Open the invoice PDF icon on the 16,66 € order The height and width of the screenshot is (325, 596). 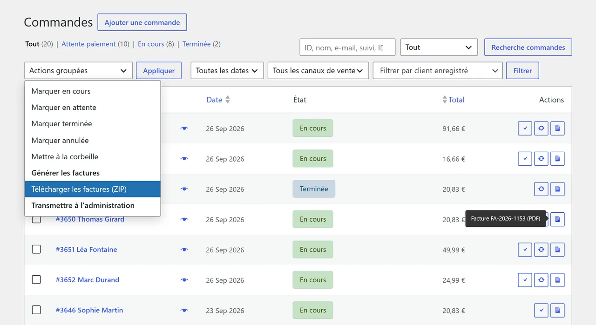[557, 159]
